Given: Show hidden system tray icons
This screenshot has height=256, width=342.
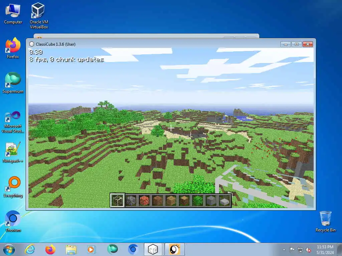Looking at the screenshot, I should [284, 250].
